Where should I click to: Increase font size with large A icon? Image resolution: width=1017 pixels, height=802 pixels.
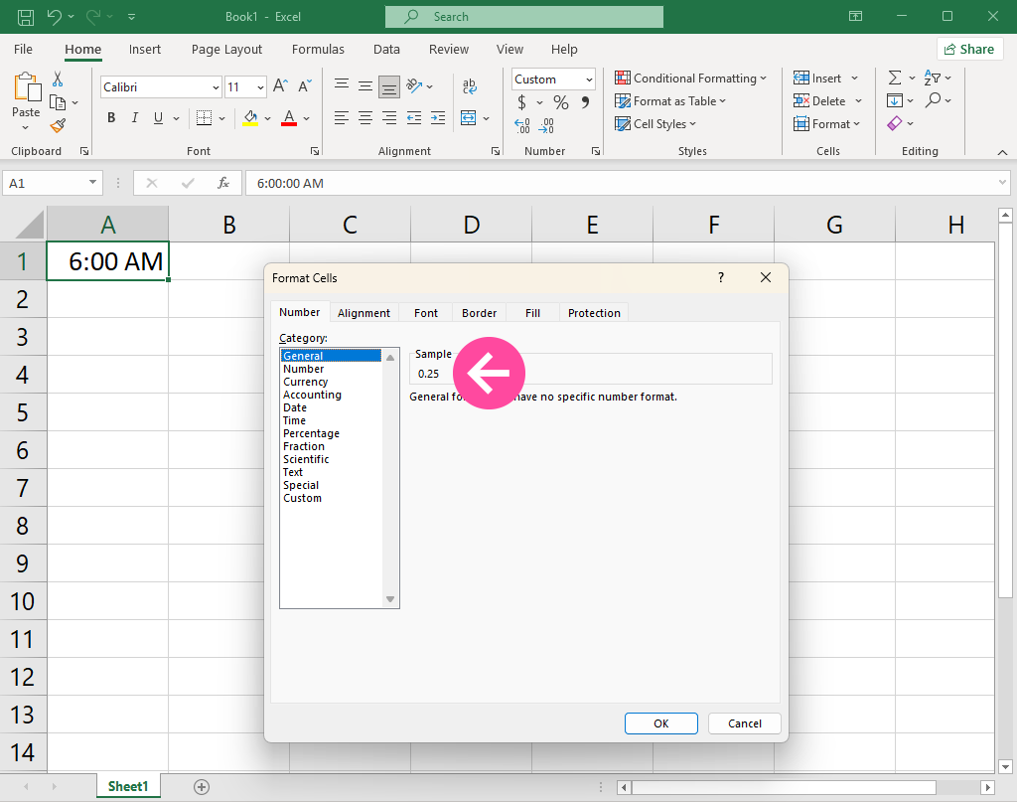tap(280, 86)
